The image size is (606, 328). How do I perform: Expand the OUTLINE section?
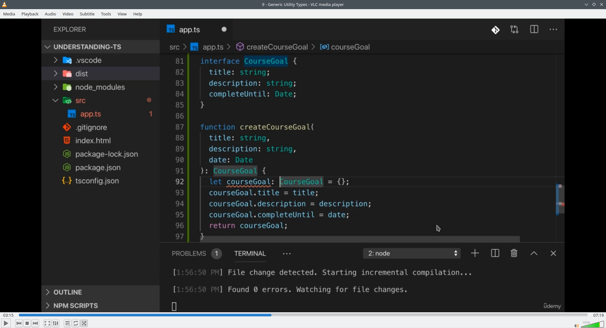coord(100,292)
